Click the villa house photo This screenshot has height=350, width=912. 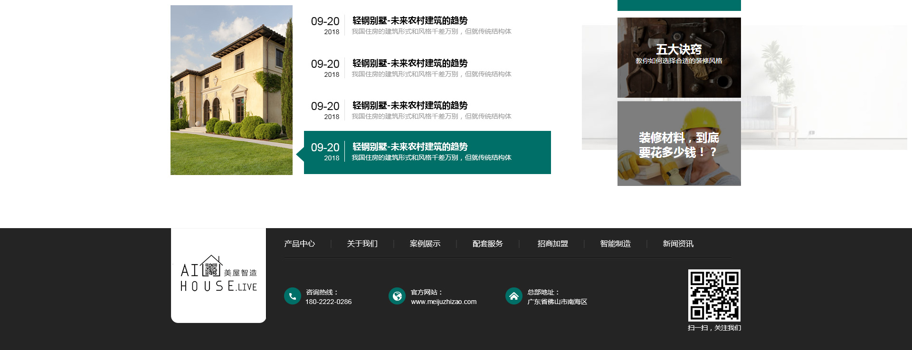pos(231,90)
